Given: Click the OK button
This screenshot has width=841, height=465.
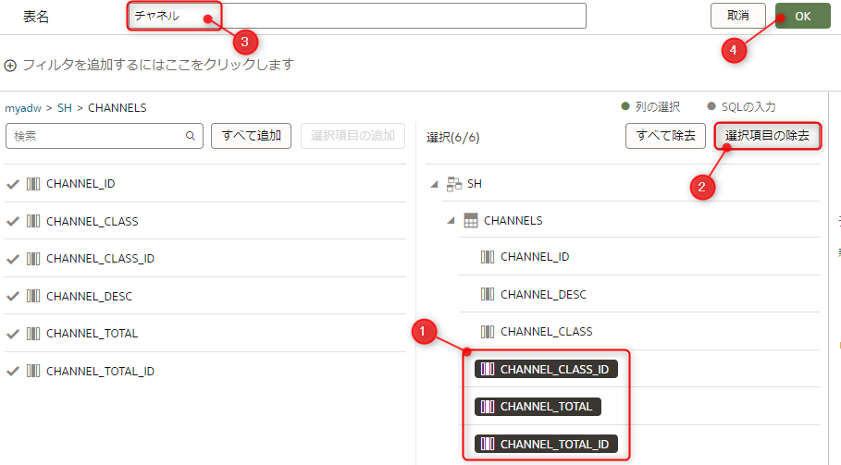Looking at the screenshot, I should click(802, 16).
